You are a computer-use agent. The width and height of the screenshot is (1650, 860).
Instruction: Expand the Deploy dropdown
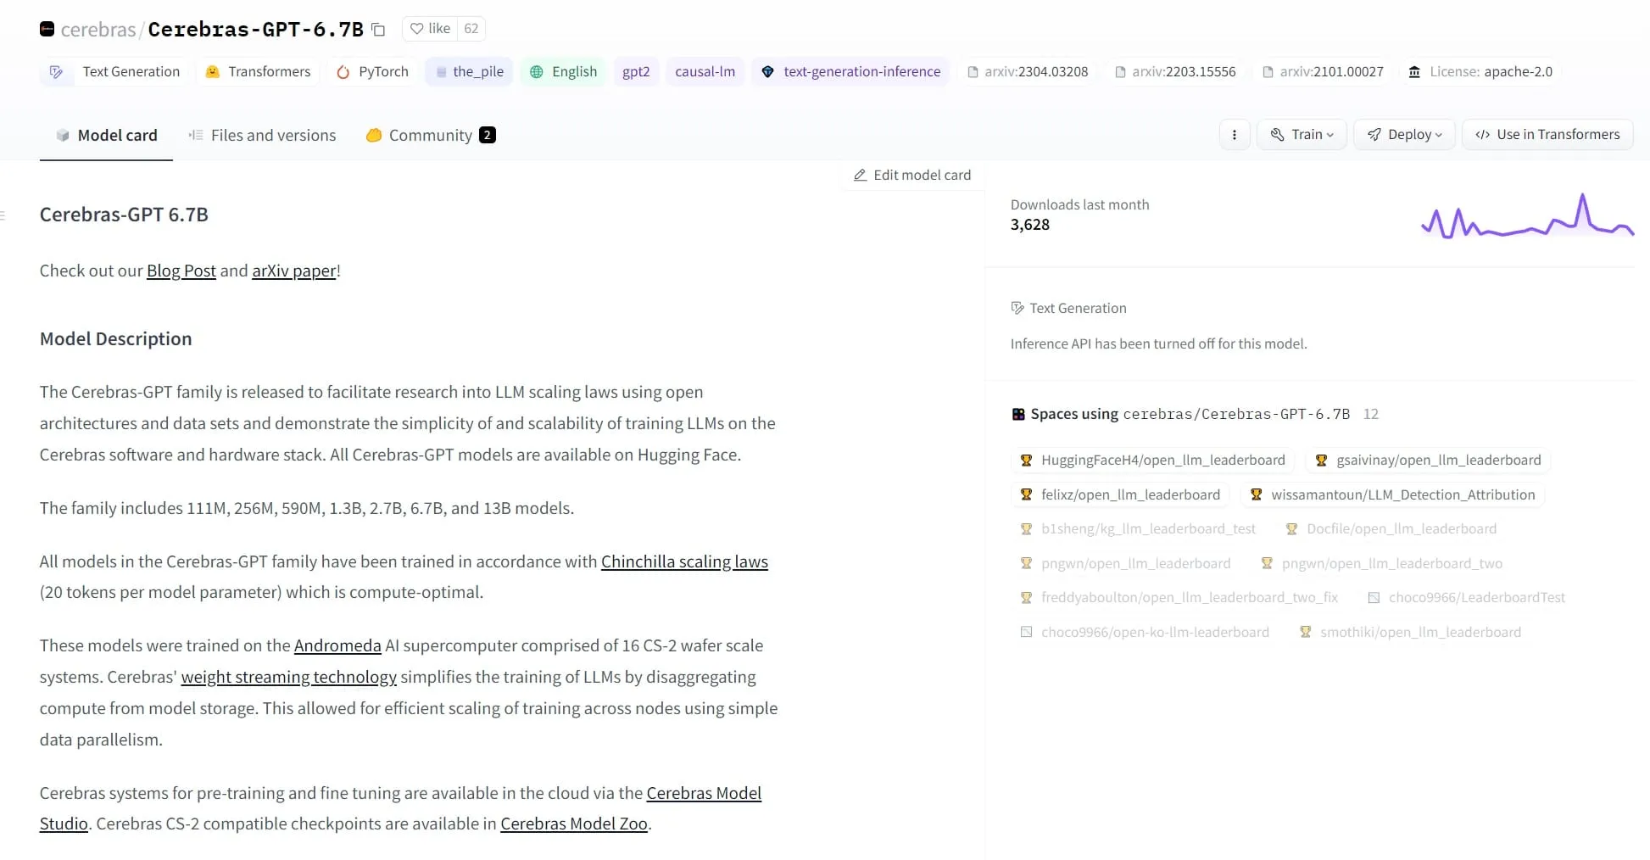tap(1405, 135)
